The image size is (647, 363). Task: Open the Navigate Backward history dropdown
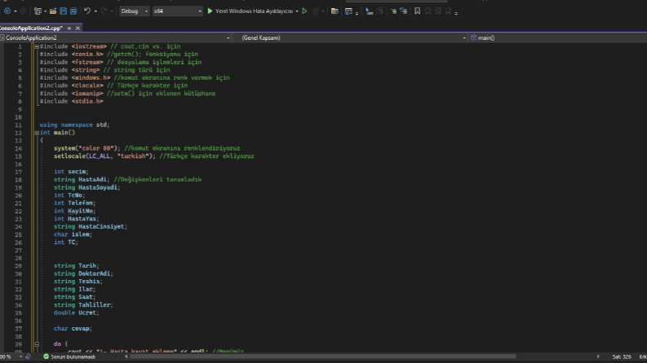(16, 11)
